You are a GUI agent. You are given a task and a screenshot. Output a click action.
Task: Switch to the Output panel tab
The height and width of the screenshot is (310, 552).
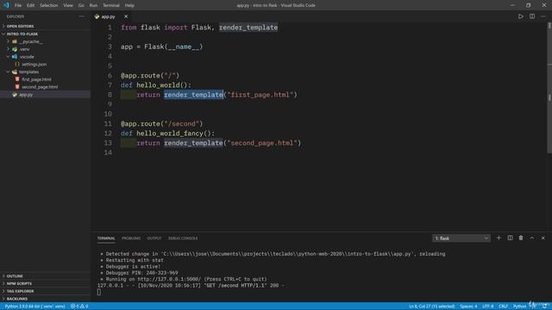(154, 239)
